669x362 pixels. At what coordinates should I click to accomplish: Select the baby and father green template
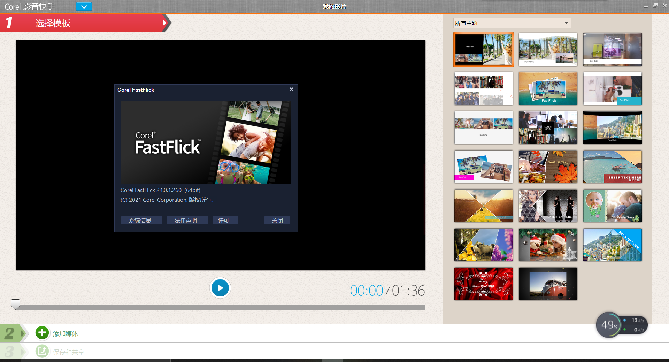[612, 206]
